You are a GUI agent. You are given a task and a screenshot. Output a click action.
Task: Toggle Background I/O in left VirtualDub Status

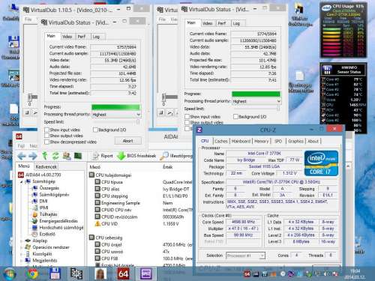coord(95,130)
